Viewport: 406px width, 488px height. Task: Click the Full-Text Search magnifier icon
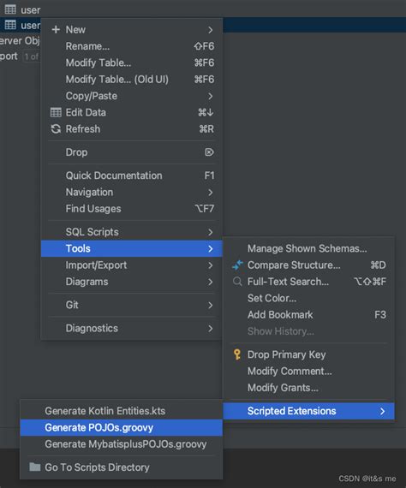tap(237, 282)
